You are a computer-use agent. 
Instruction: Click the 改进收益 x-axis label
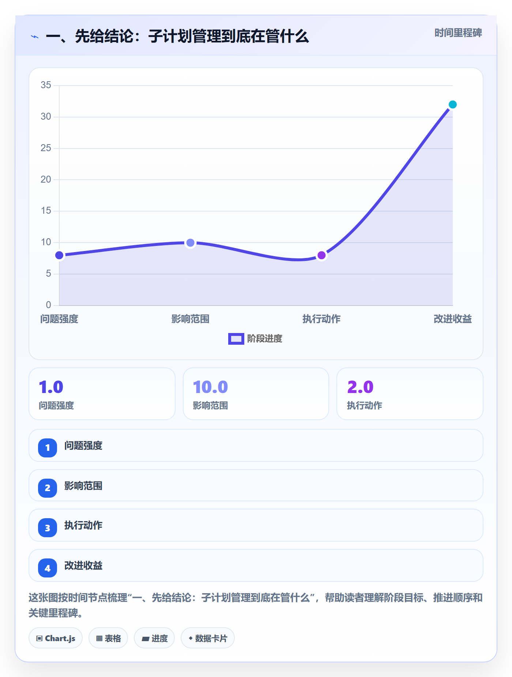452,319
